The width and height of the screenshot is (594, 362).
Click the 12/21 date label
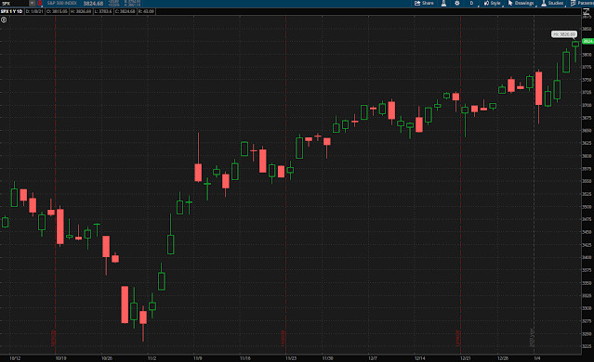(465, 358)
